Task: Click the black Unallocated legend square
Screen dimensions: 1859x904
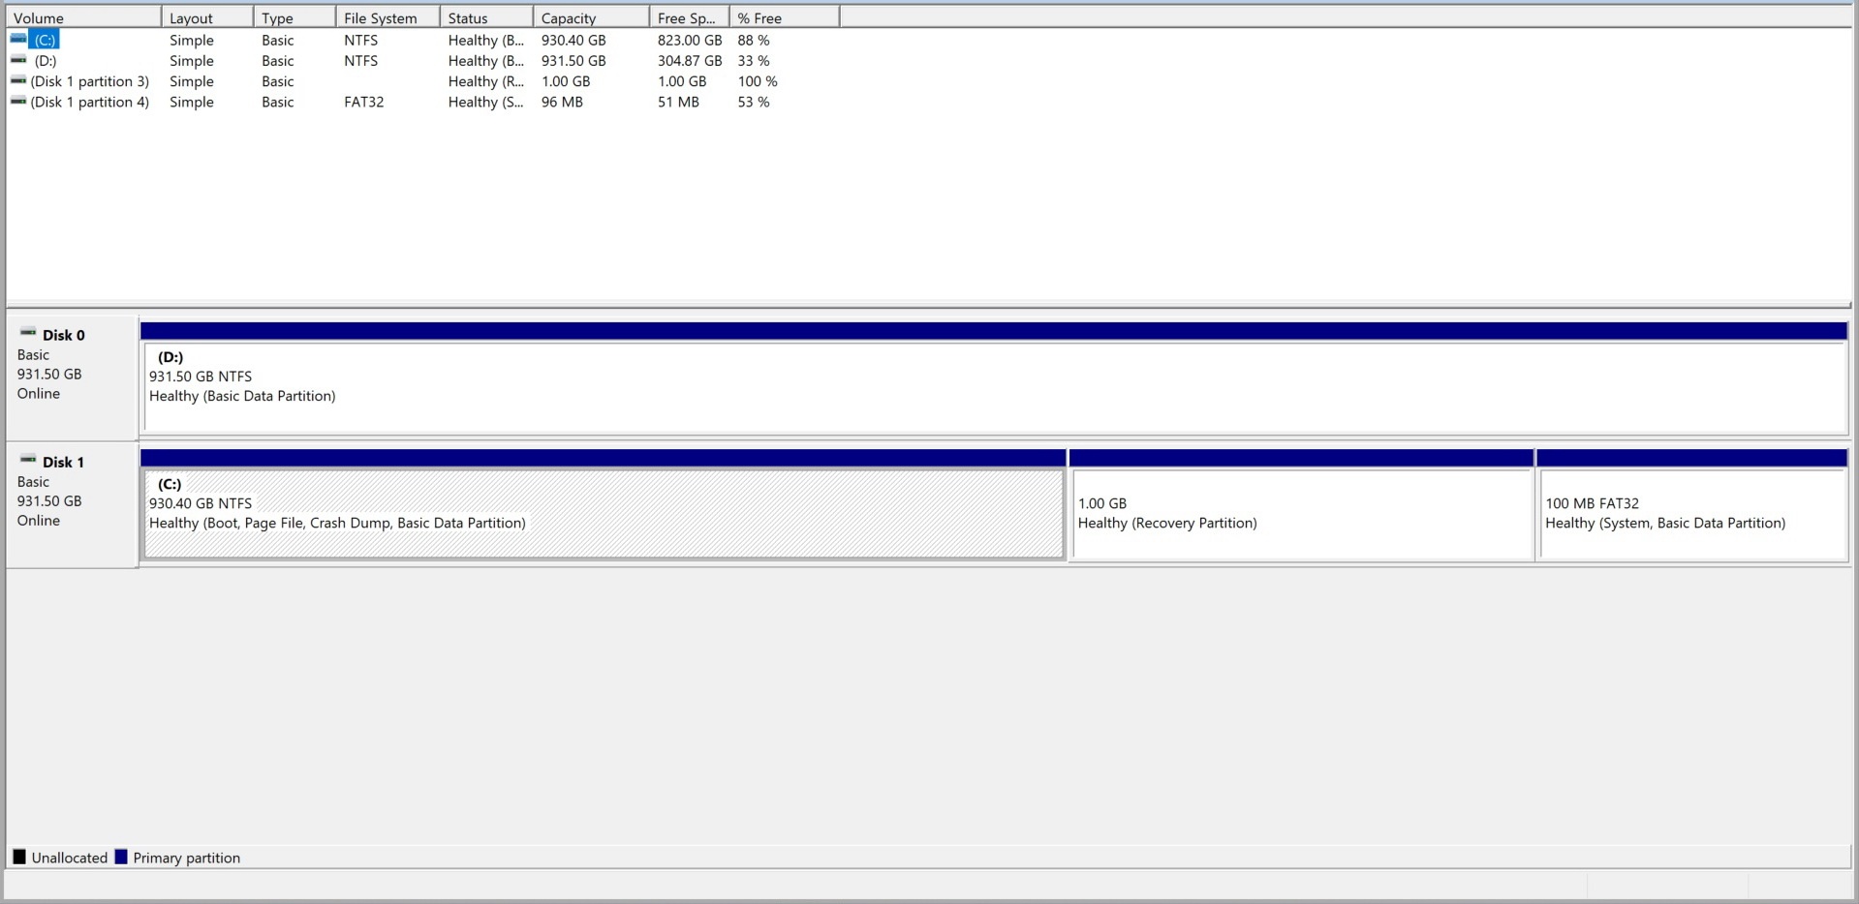Action: pos(18,857)
